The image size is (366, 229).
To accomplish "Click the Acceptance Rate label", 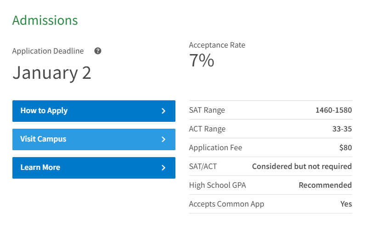I will 217,45.
